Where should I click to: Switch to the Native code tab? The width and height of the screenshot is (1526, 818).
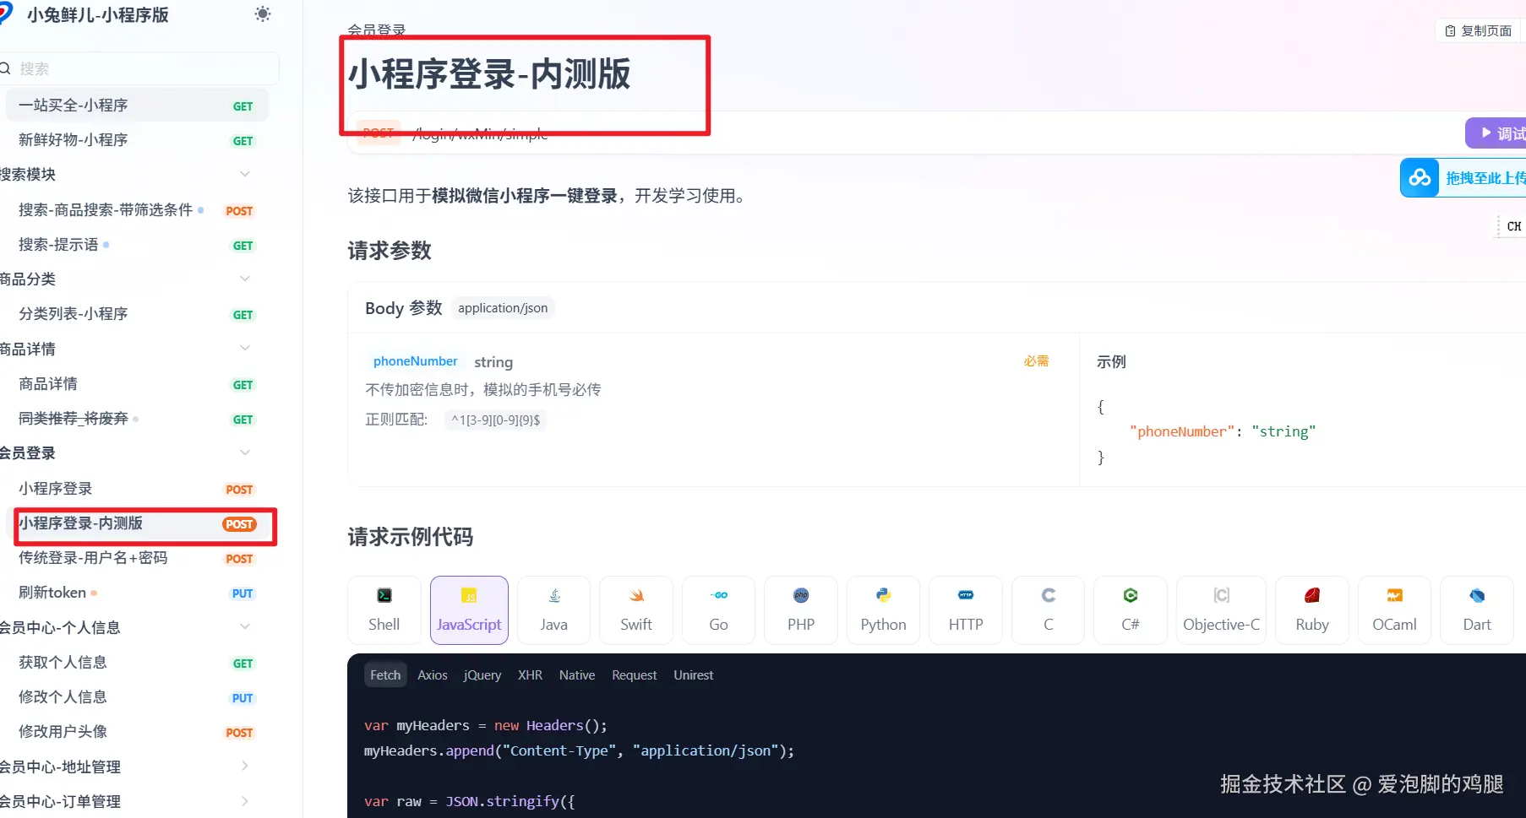click(x=577, y=674)
